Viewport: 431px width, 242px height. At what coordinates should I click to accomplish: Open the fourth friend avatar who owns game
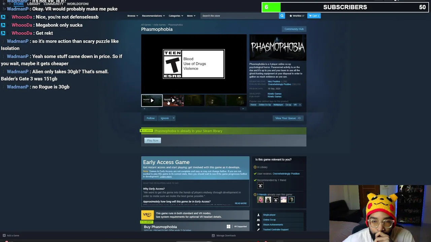pos(284,200)
